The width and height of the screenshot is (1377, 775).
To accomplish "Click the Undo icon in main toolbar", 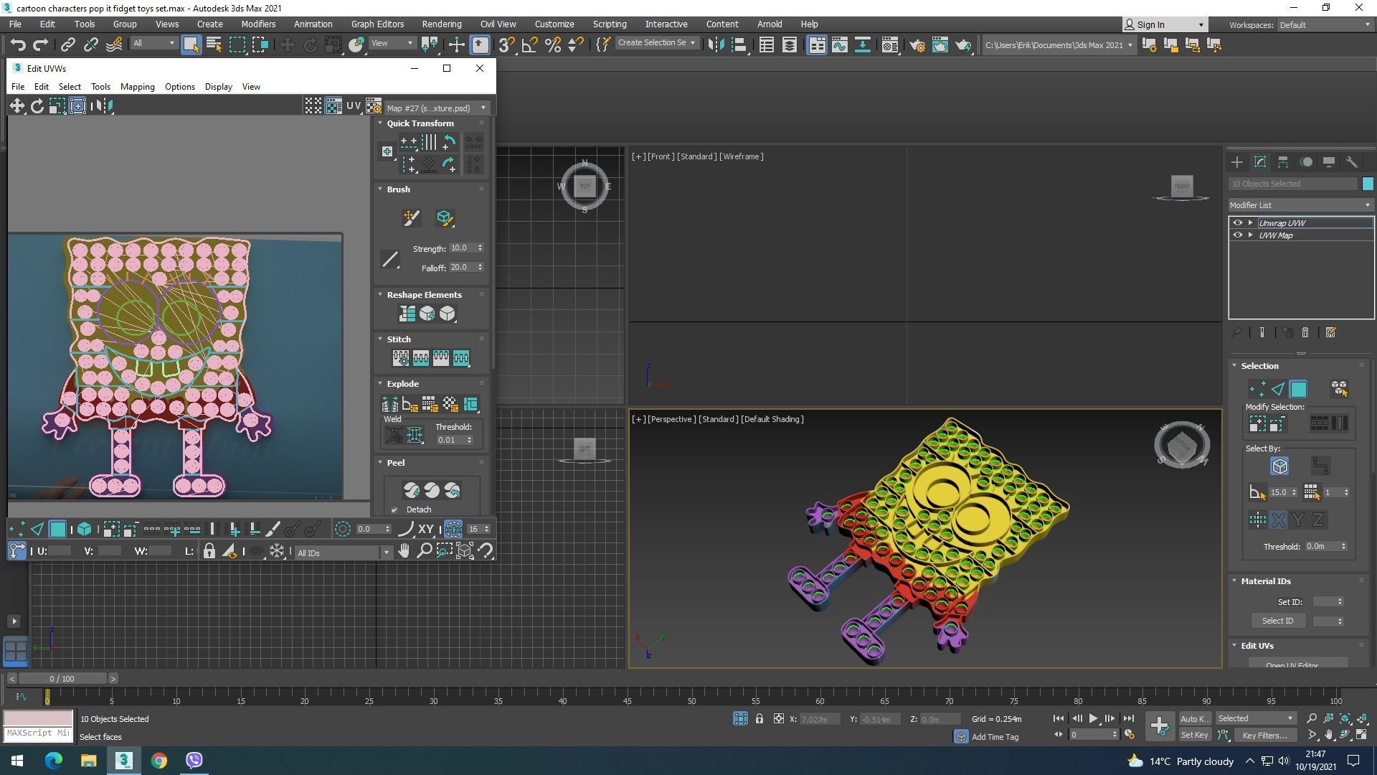I will pyautogui.click(x=18, y=45).
